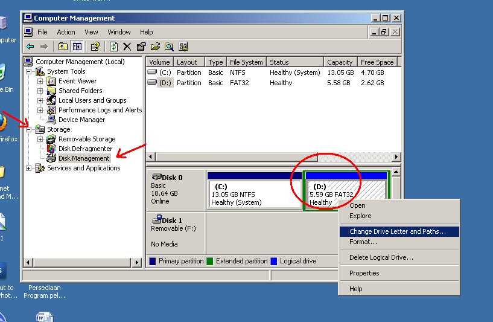Image resolution: width=493 pixels, height=322 pixels.
Task: Click the Back arrow toolbar icon
Action: [x=30, y=47]
